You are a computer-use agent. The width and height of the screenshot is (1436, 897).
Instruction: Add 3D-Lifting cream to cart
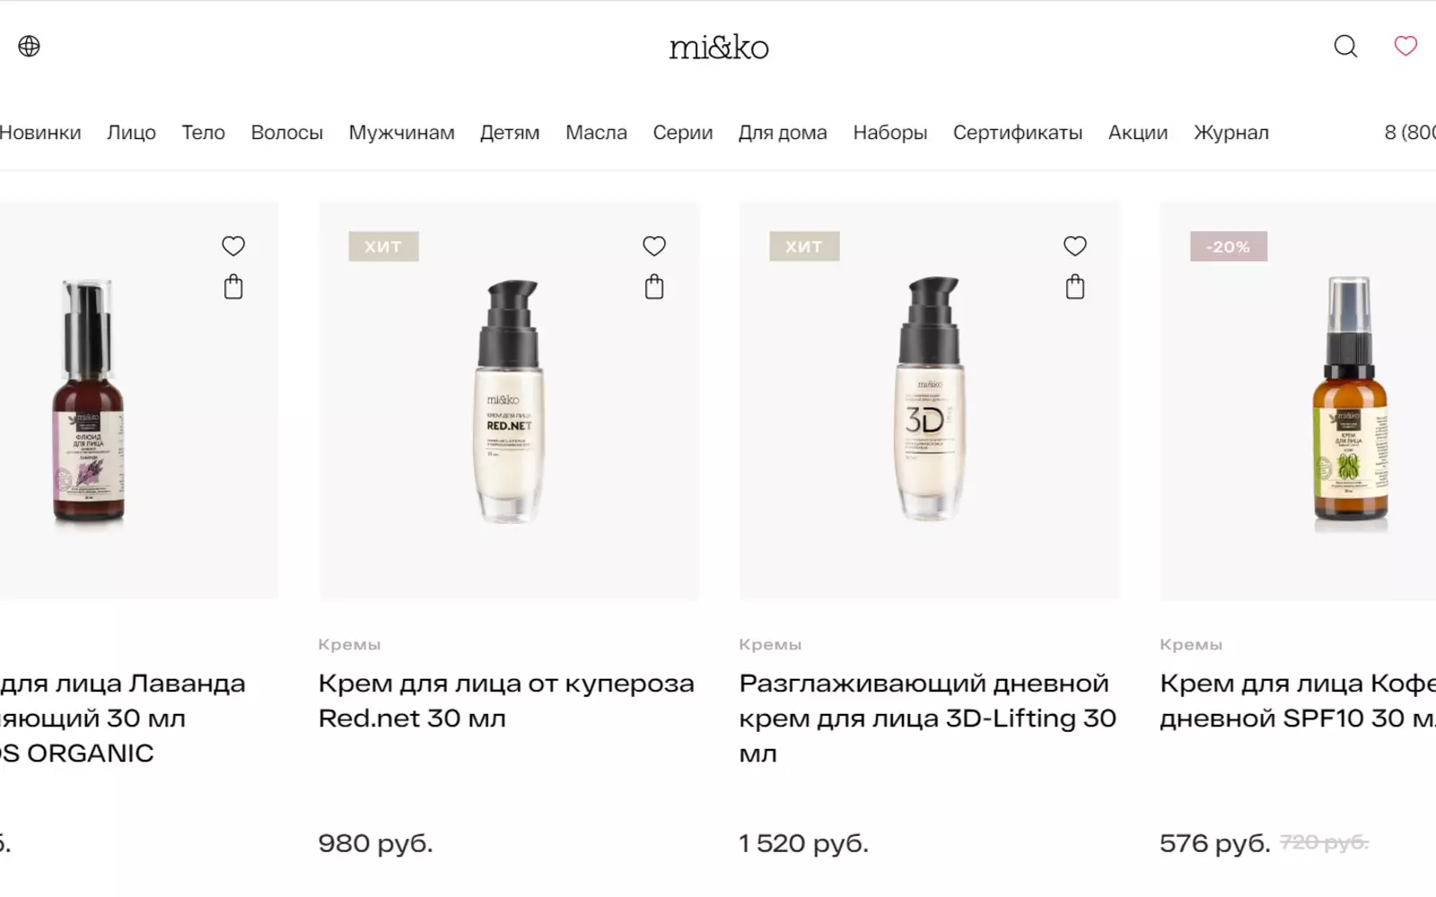(x=1074, y=287)
